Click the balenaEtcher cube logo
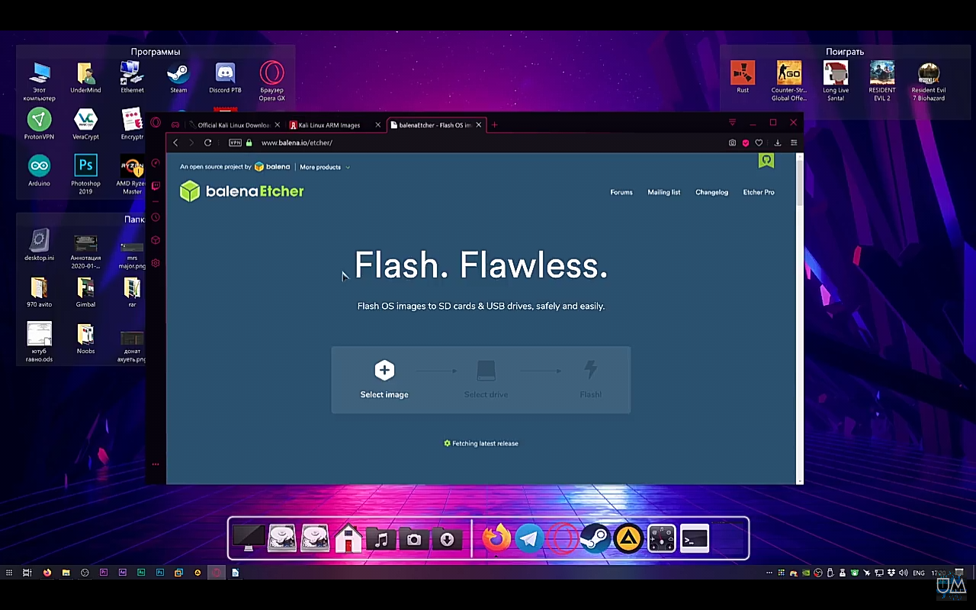The height and width of the screenshot is (610, 976). coord(189,191)
